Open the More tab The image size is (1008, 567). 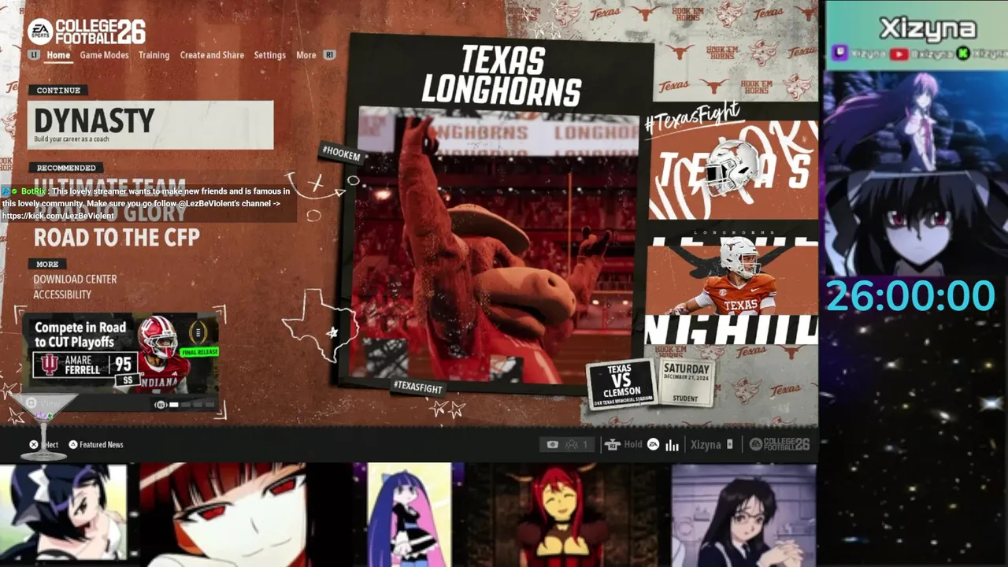(306, 55)
